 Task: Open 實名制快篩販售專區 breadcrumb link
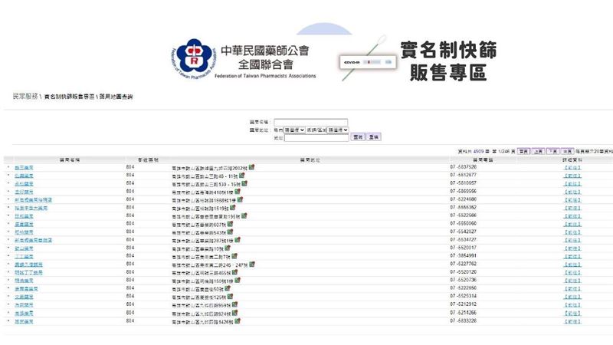69,97
